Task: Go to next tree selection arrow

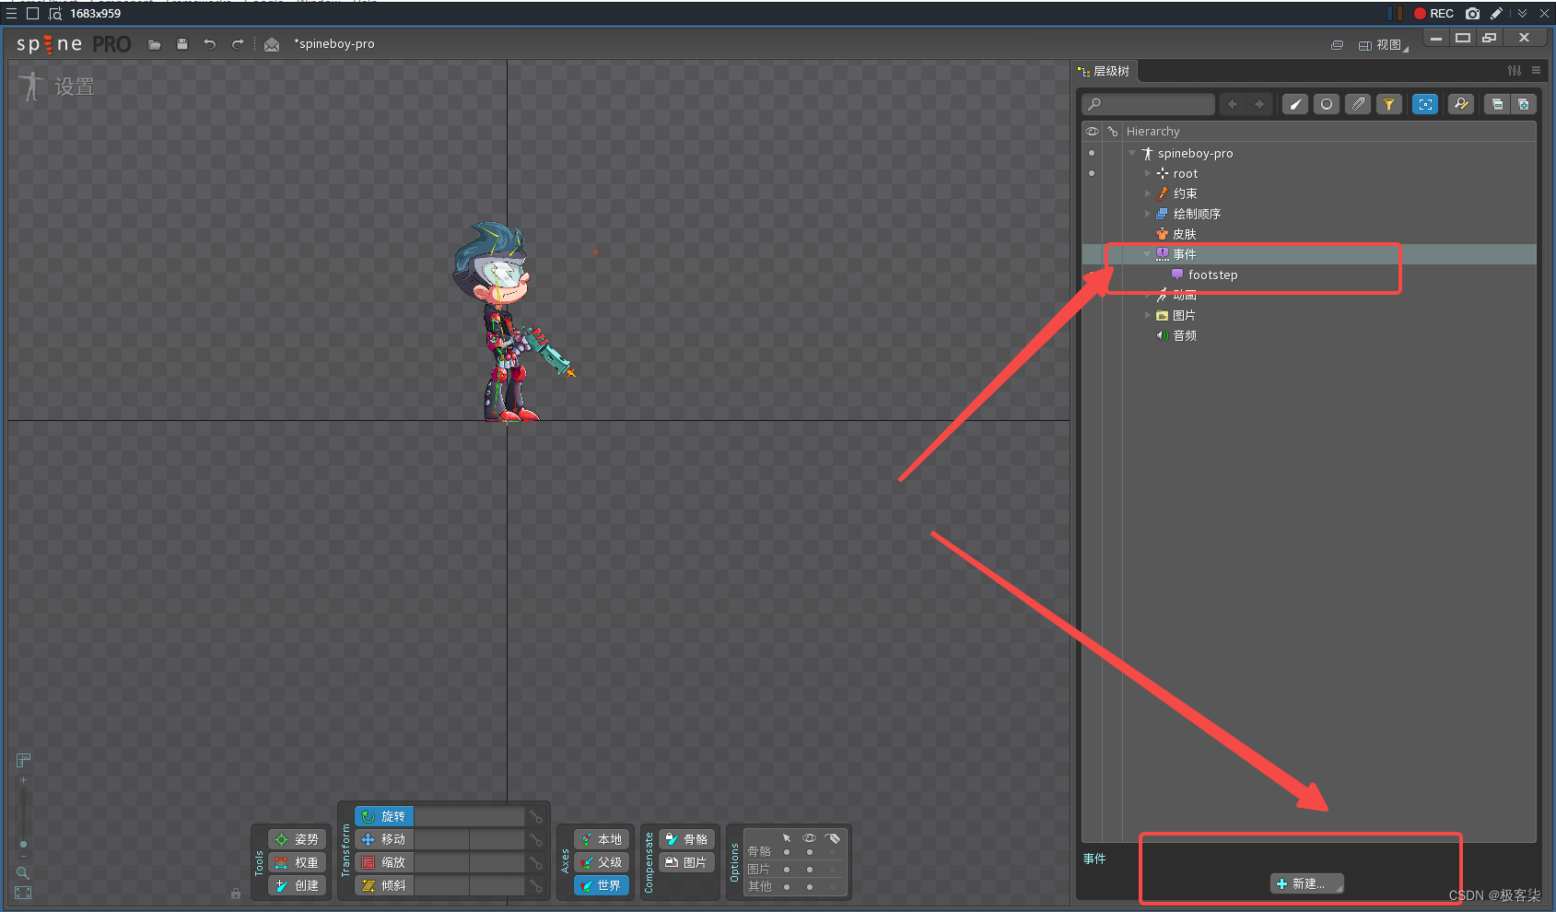Action: click(1259, 104)
